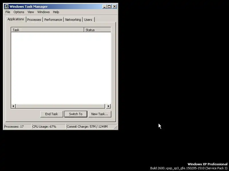Click the horizontal scrollbar track of task list
The height and width of the screenshot is (171, 229).
click(x=60, y=106)
